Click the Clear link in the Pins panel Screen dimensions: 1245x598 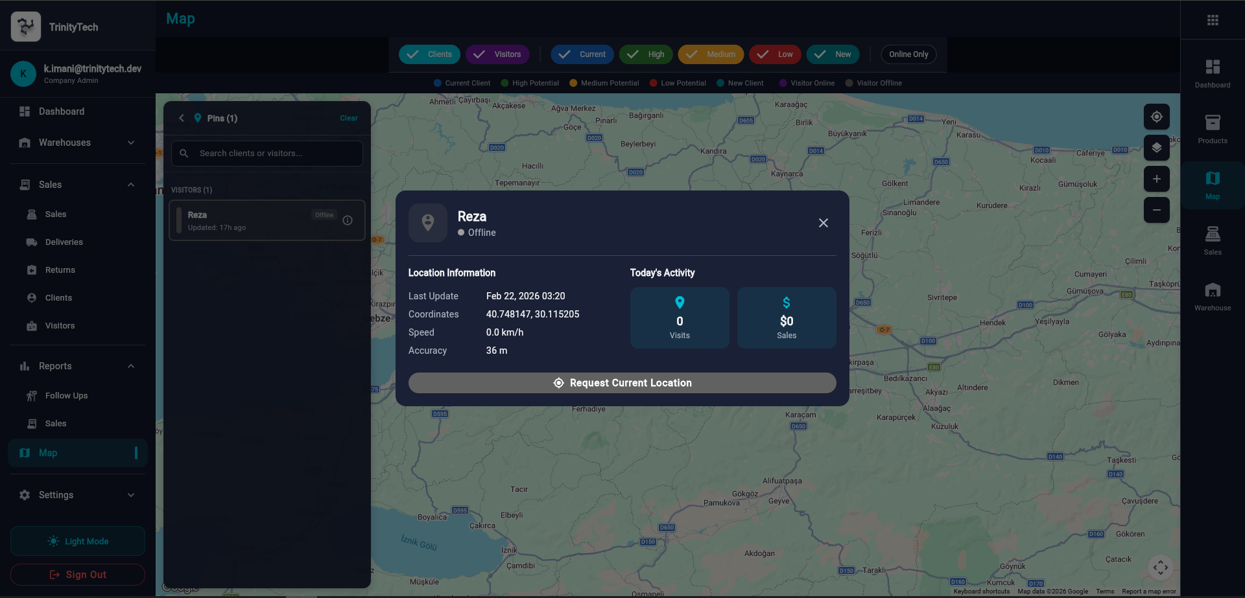coord(349,118)
